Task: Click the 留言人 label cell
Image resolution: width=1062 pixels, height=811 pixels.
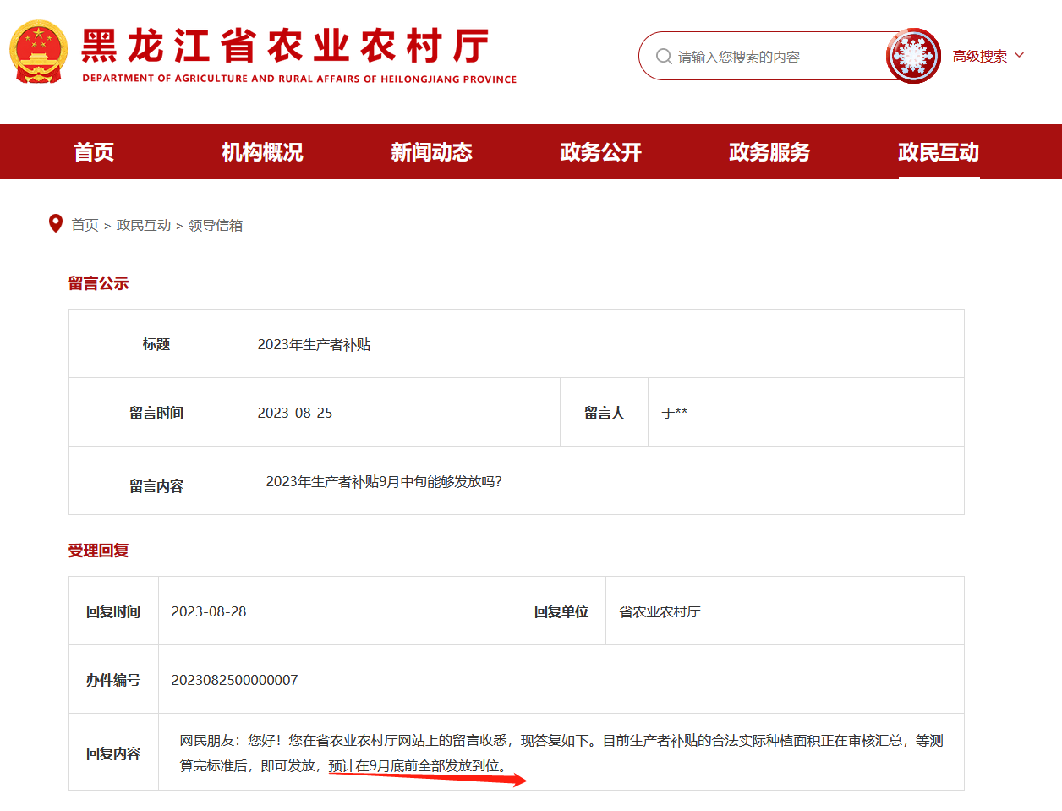Action: 605,413
